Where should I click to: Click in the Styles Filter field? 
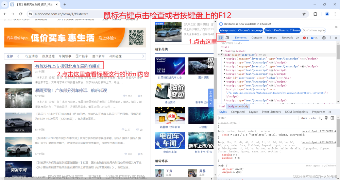258,118
